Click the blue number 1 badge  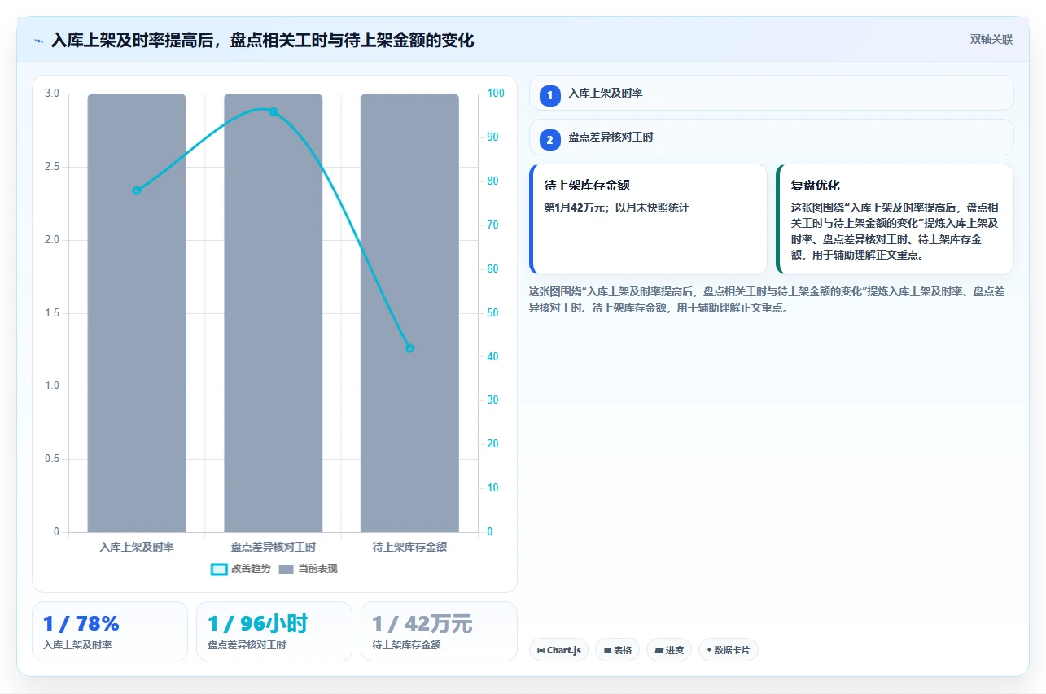click(549, 95)
